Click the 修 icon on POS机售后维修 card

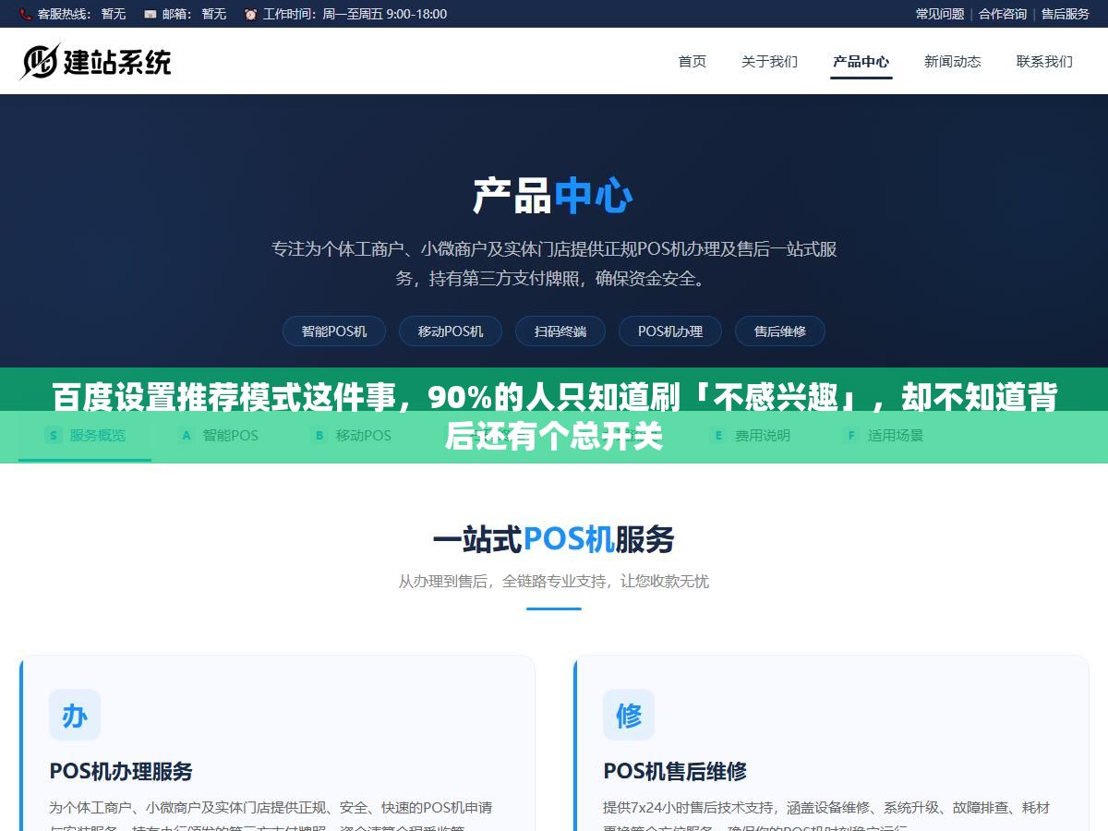click(x=629, y=715)
